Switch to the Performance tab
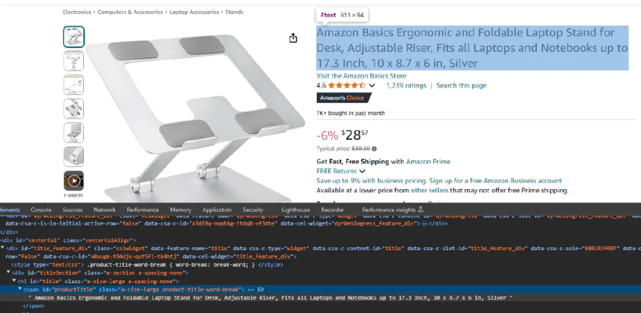 click(x=143, y=210)
